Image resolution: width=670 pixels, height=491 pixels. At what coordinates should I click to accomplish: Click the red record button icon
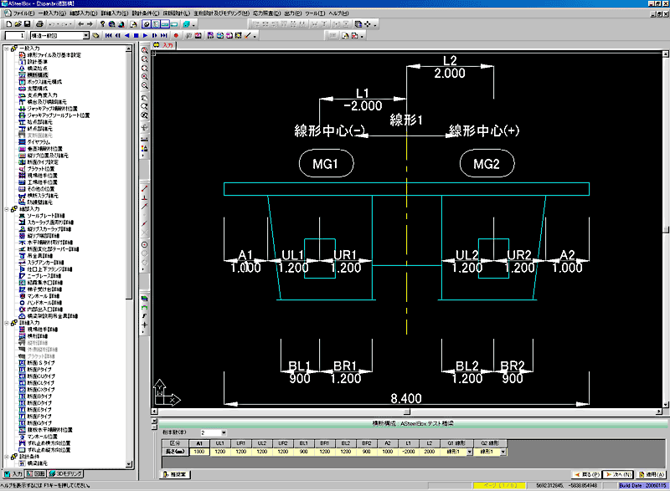click(176, 36)
